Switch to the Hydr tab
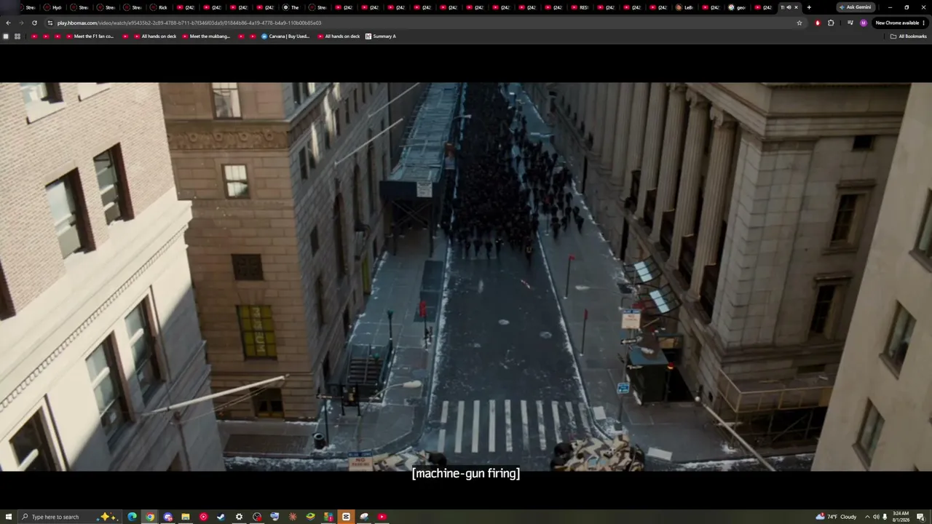The image size is (932, 524). click(52, 7)
